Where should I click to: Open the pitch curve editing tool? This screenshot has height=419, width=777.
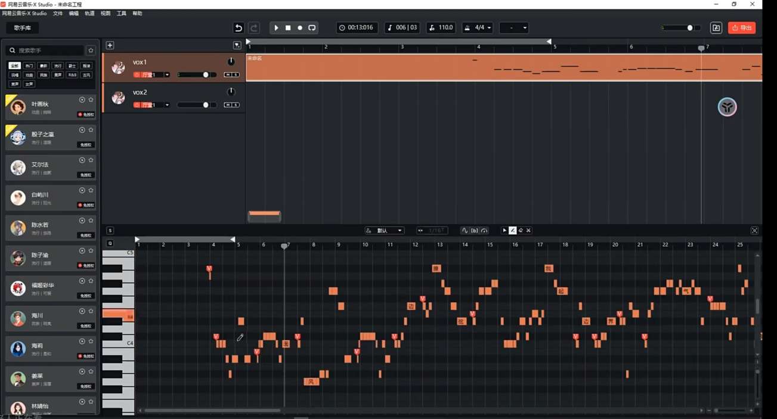pos(465,231)
